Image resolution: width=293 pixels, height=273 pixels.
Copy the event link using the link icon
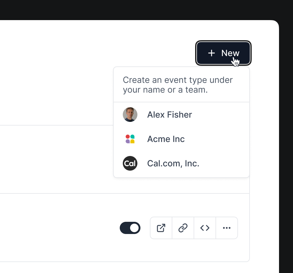coord(183,228)
